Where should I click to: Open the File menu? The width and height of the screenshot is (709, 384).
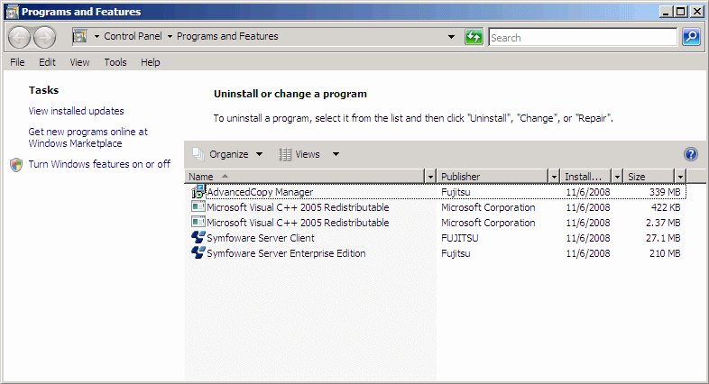click(17, 62)
